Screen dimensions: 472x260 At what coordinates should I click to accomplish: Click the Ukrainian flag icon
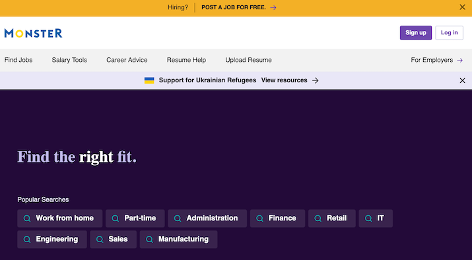(x=149, y=80)
